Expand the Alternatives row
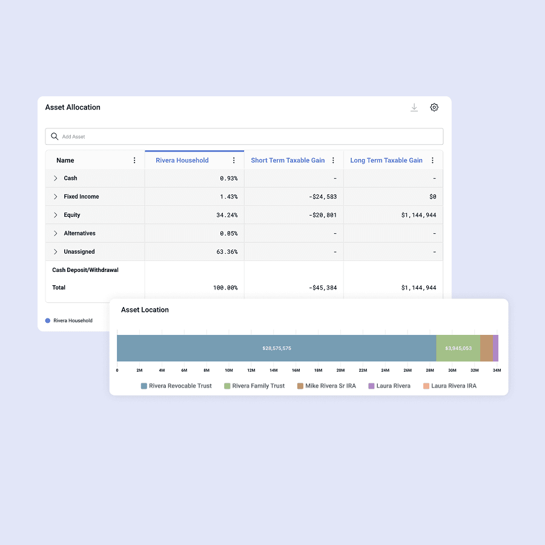The width and height of the screenshot is (545, 545). (55, 233)
